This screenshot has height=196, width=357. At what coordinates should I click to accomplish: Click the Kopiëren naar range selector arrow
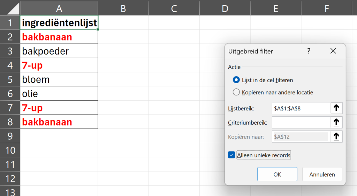click(336, 137)
